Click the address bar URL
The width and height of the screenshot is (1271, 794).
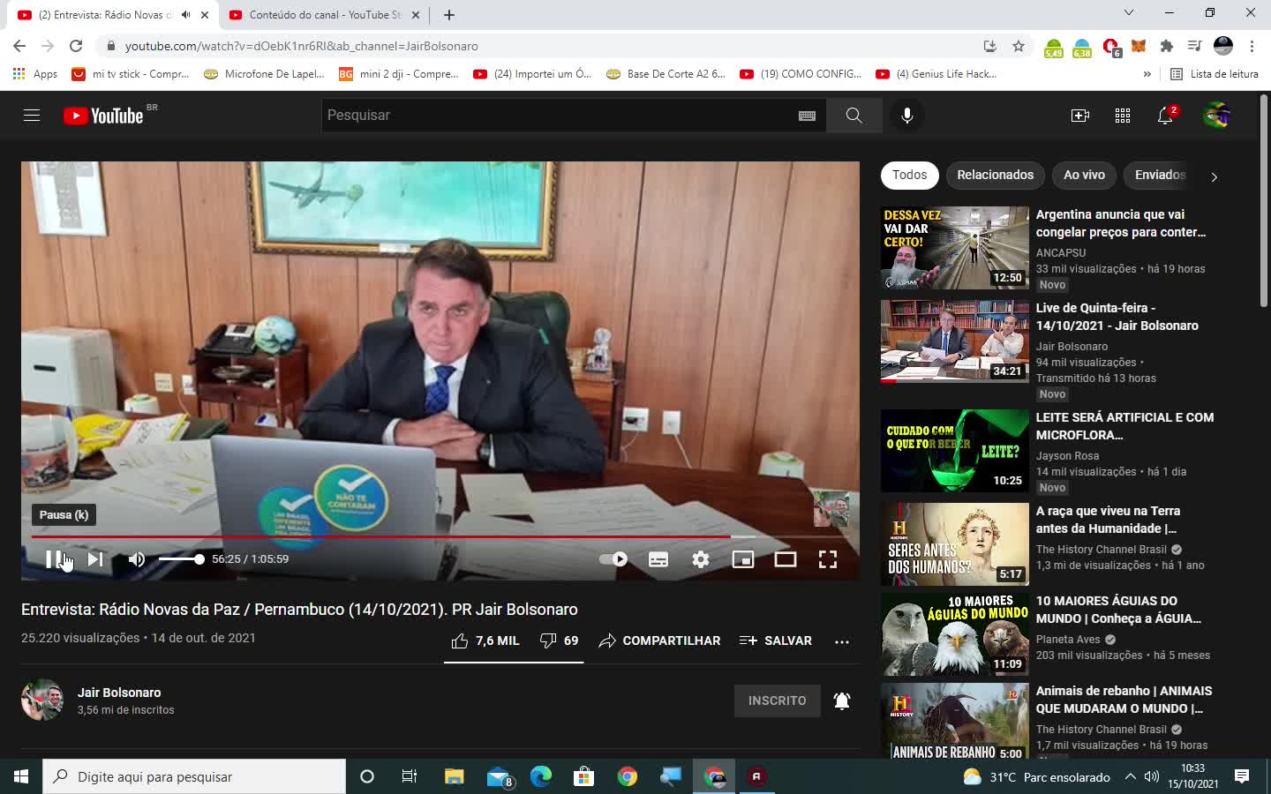pyautogui.click(x=302, y=46)
